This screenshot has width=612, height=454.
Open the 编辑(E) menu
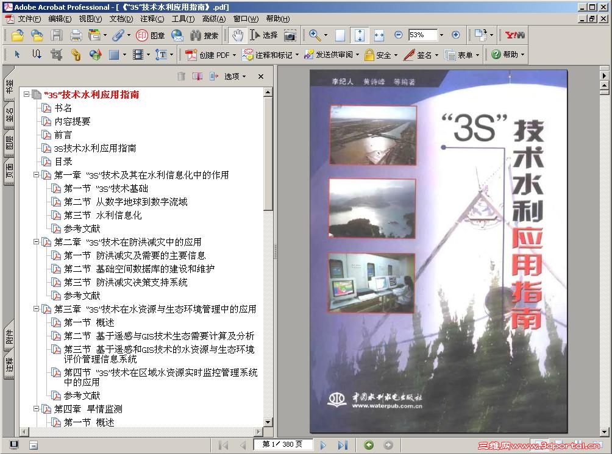click(60, 19)
